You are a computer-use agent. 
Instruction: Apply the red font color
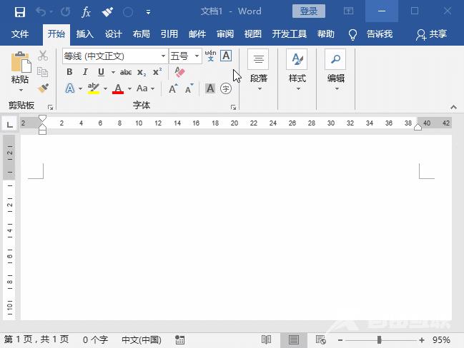pyautogui.click(x=118, y=88)
